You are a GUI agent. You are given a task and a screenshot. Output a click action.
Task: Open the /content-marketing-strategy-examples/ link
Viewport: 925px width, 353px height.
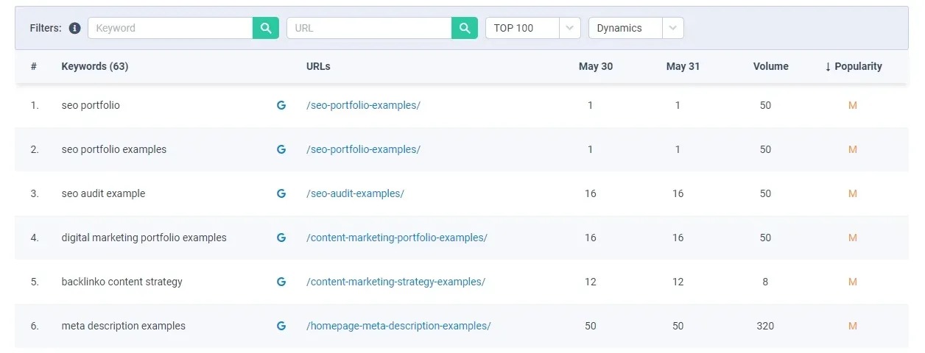(395, 282)
